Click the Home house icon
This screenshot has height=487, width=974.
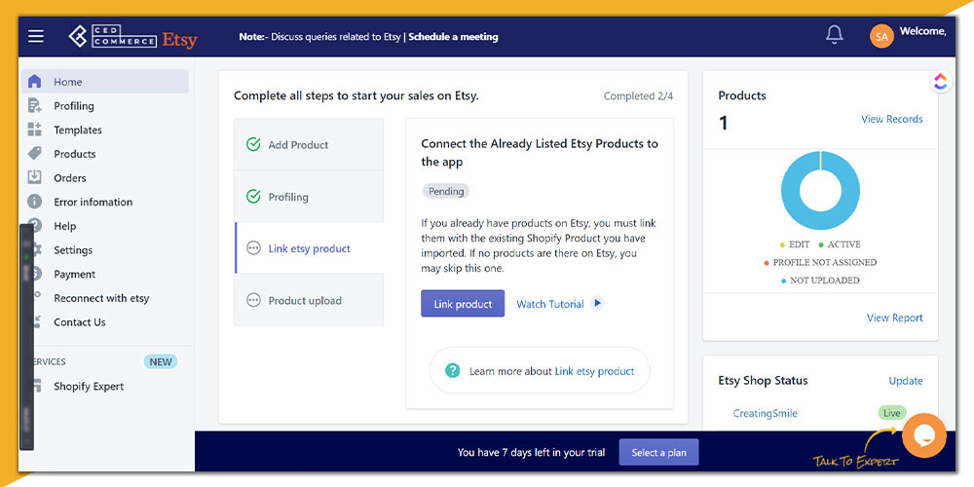coord(35,82)
